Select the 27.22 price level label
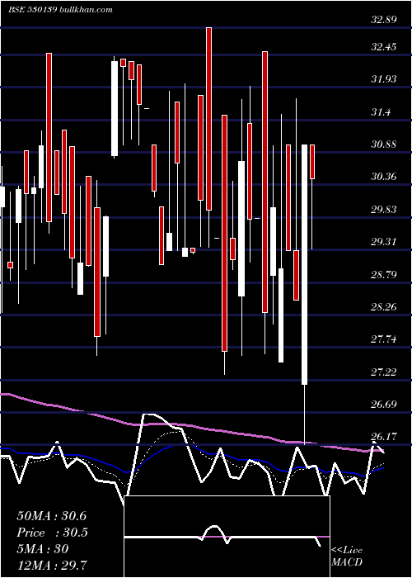Screen dimensions: 412x578 [x=384, y=372]
